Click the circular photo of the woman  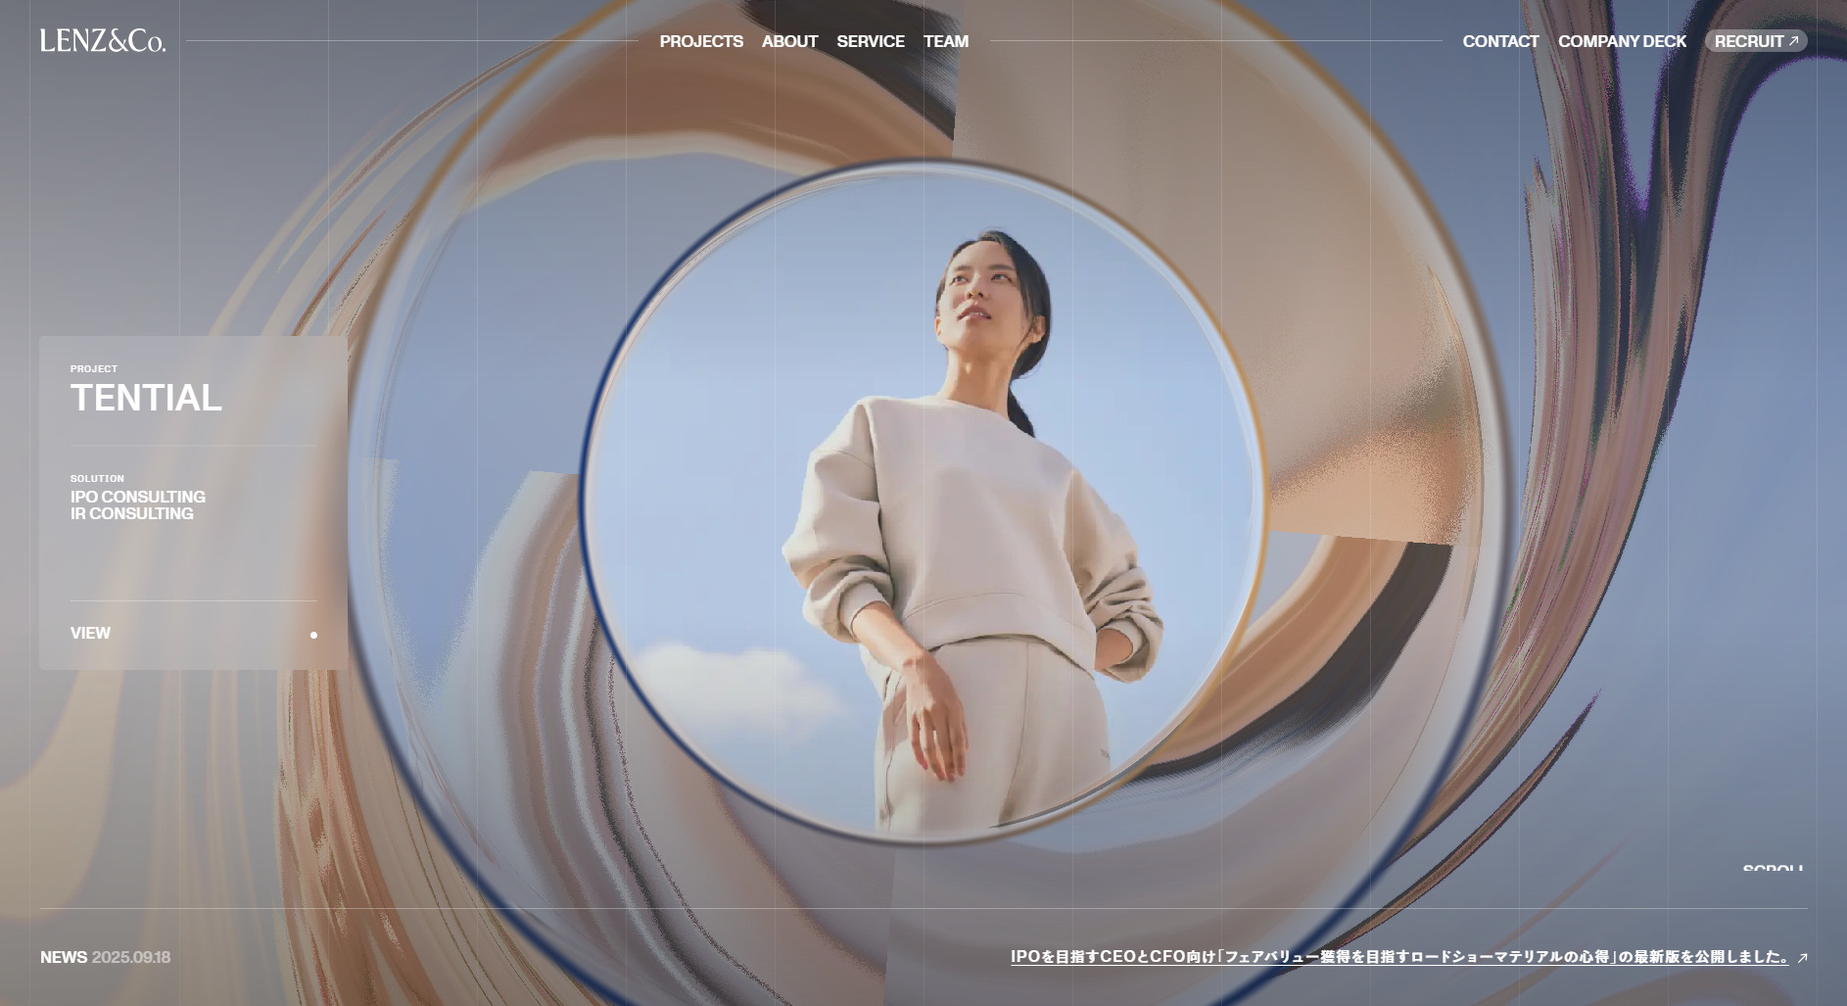coord(921,502)
